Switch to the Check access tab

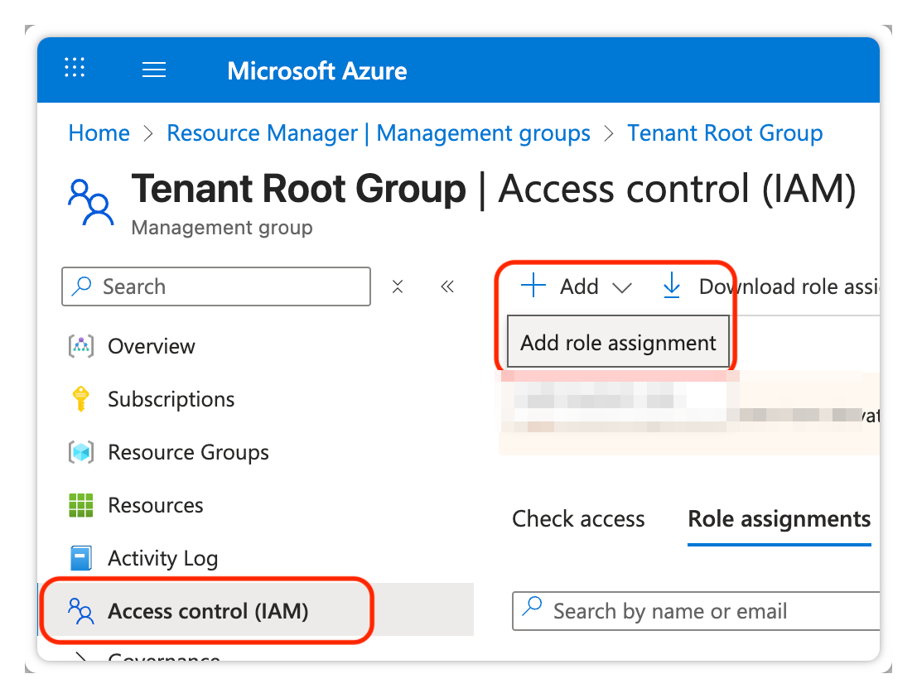point(578,519)
